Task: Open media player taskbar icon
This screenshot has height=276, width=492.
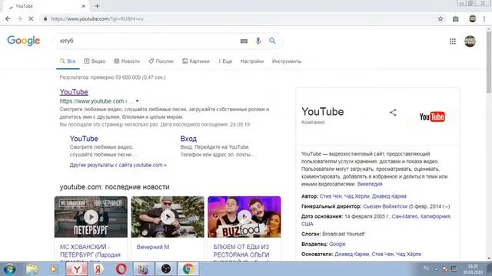Action: pyautogui.click(x=53, y=269)
